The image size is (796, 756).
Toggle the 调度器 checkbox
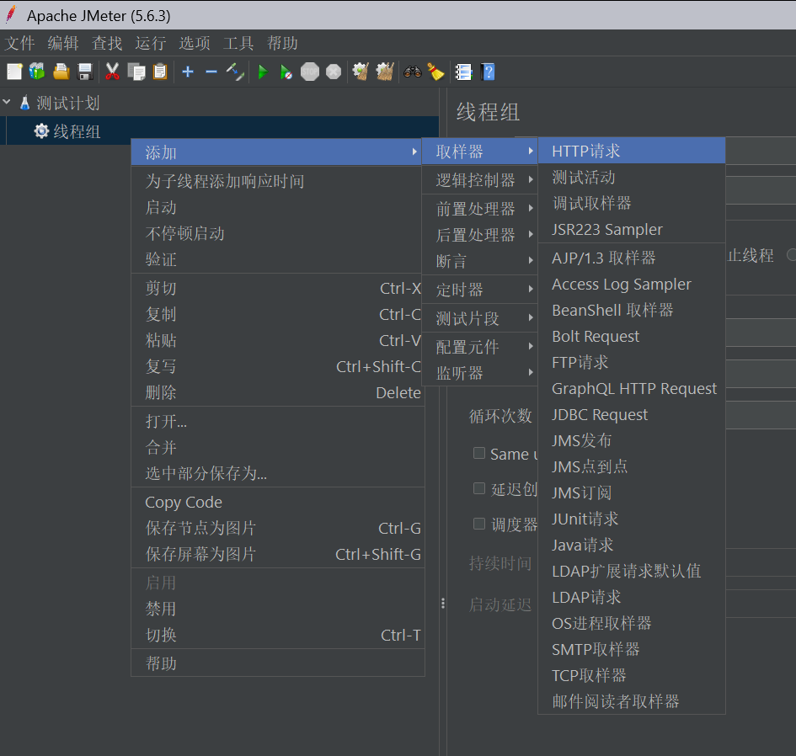click(479, 524)
